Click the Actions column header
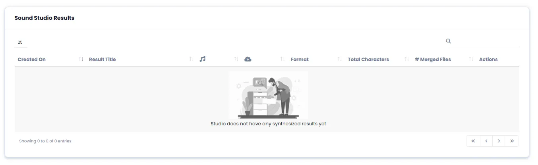 [x=488, y=59]
